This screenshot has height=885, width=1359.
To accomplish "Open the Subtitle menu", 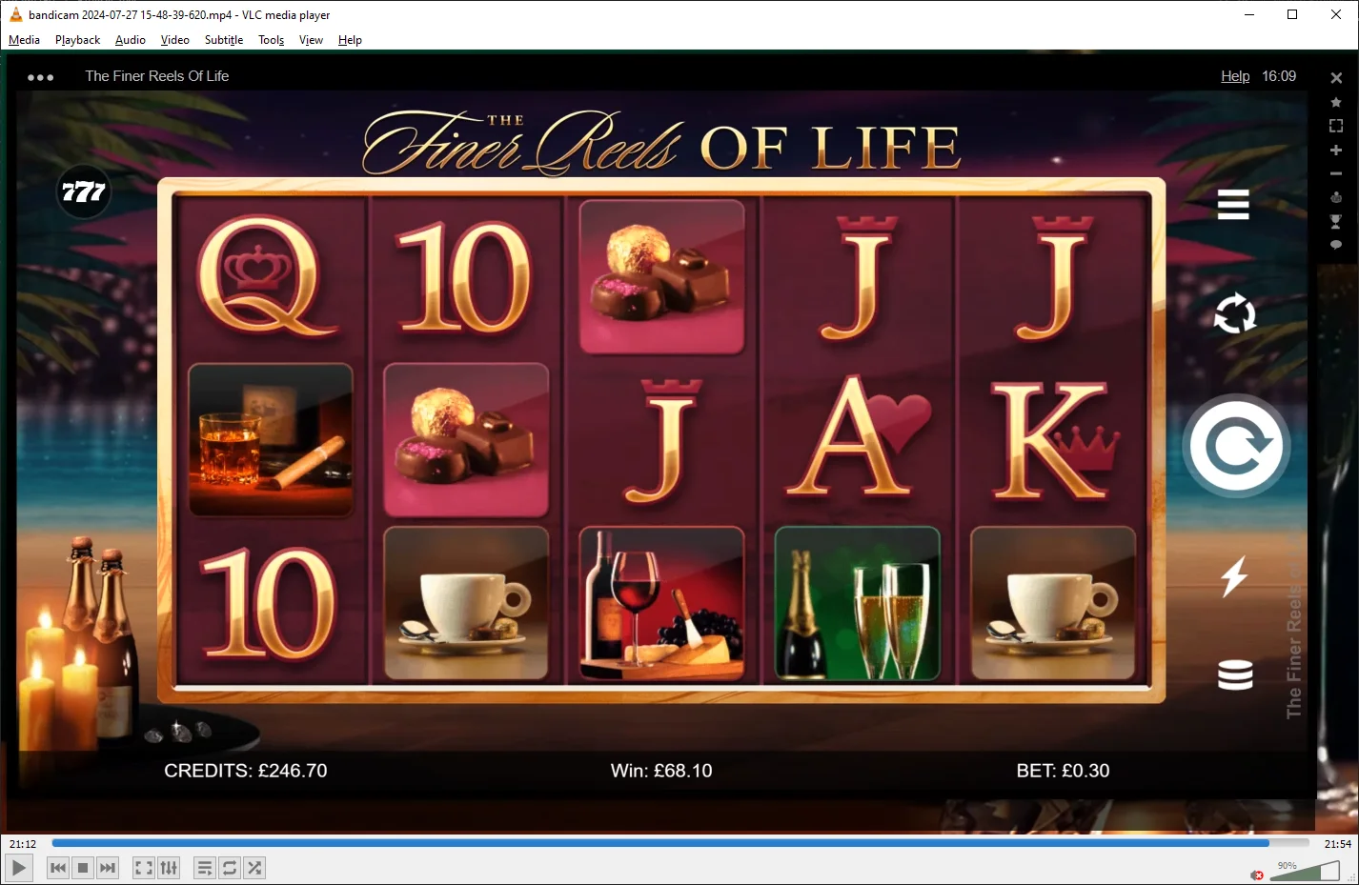I will 224,40.
